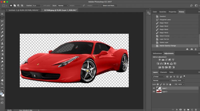Image resolution: width=200 pixels, height=111 pixels.
Task: Open the blend mode dropdown set to Normal
Action: (161, 80)
